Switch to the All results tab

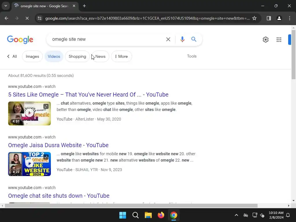coord(12,56)
